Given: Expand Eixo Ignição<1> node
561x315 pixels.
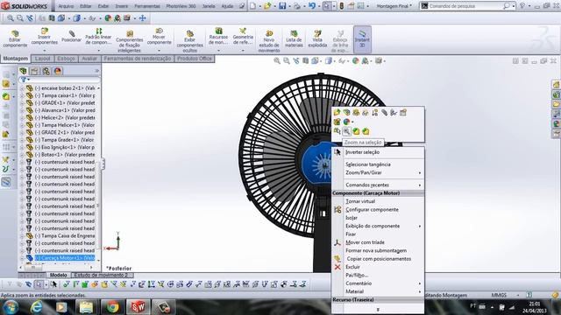Looking at the screenshot, I should click(x=22, y=147).
